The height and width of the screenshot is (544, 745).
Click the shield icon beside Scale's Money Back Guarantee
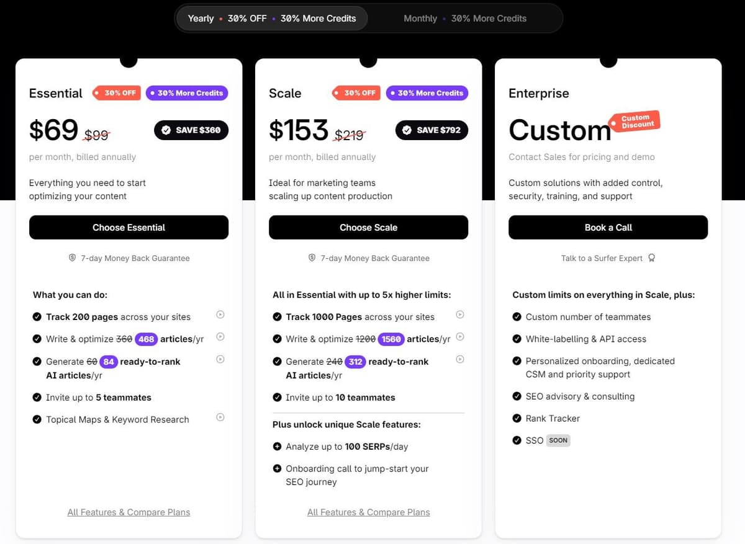312,257
